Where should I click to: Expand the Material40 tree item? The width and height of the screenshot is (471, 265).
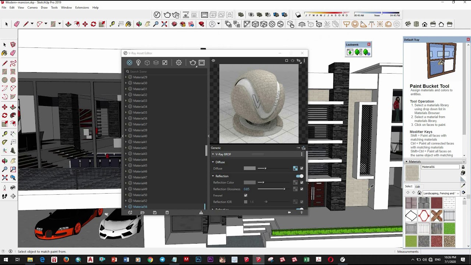click(126, 136)
